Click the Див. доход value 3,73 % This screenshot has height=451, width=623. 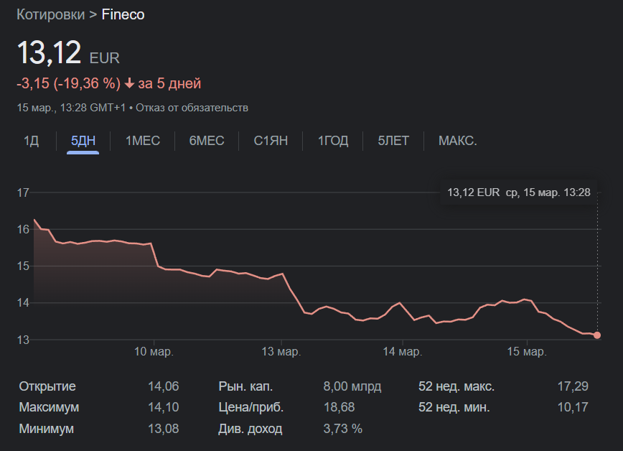[343, 429]
